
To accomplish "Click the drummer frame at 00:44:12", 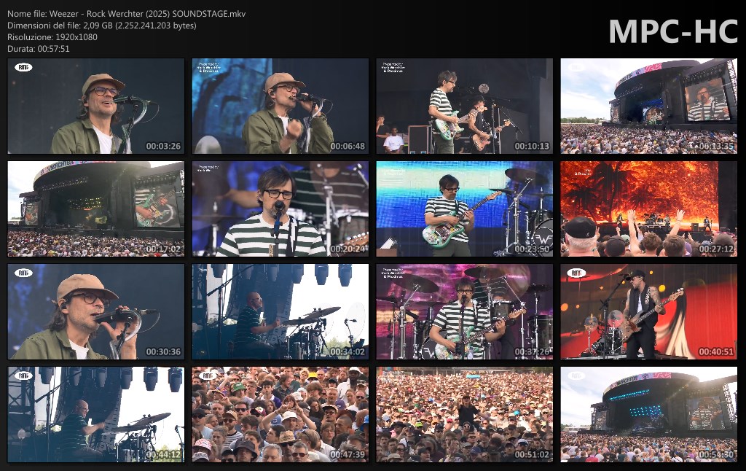I will (96, 415).
